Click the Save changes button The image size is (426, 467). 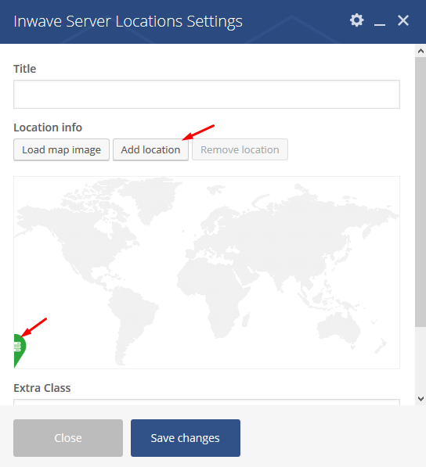pyautogui.click(x=186, y=438)
